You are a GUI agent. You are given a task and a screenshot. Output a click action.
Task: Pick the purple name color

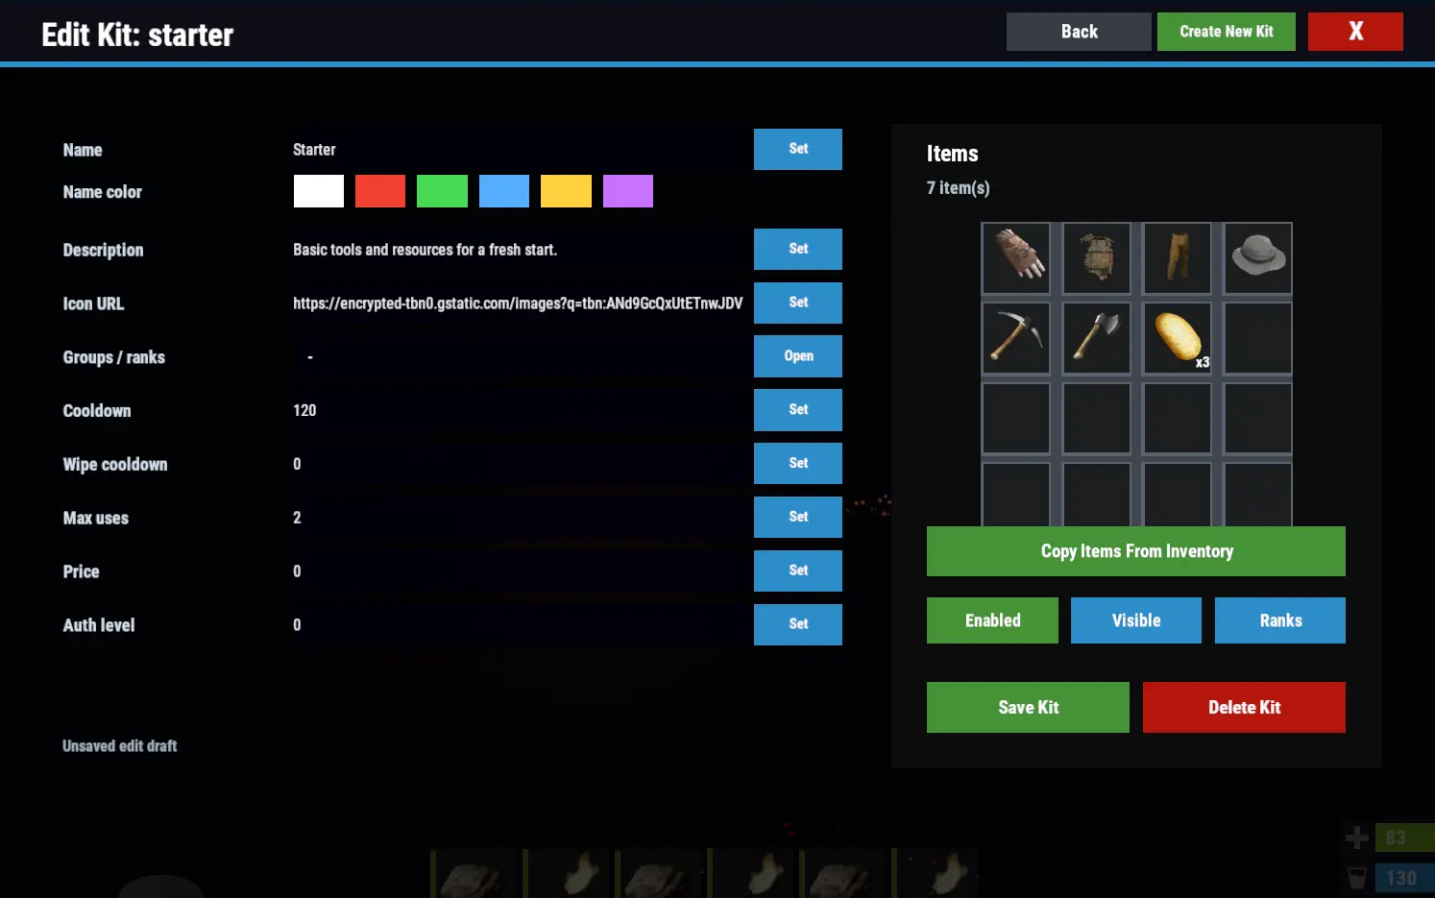pyautogui.click(x=628, y=191)
